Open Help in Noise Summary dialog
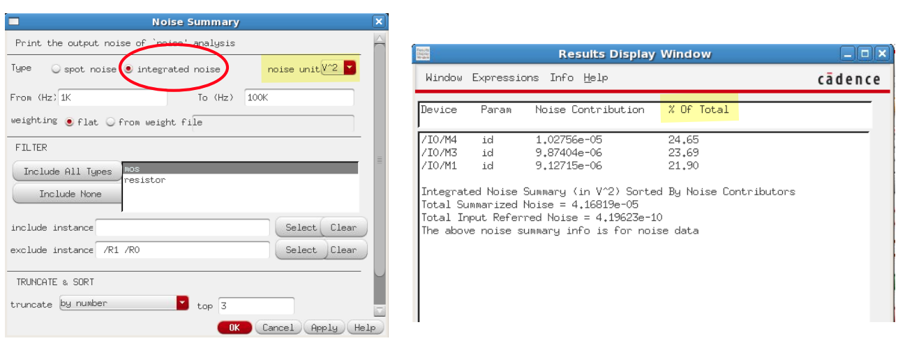The height and width of the screenshot is (357, 905). (365, 328)
